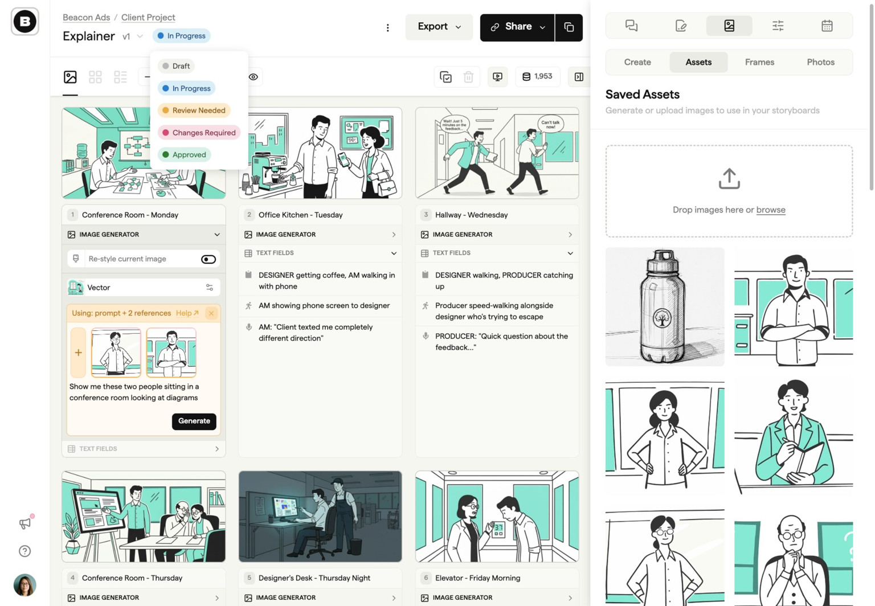Screen dimensions: 875x606
Task: Open the comments panel icon
Action: pyautogui.click(x=631, y=26)
